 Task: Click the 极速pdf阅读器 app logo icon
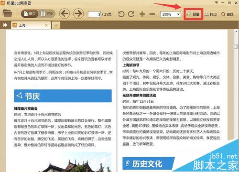point(3,3)
